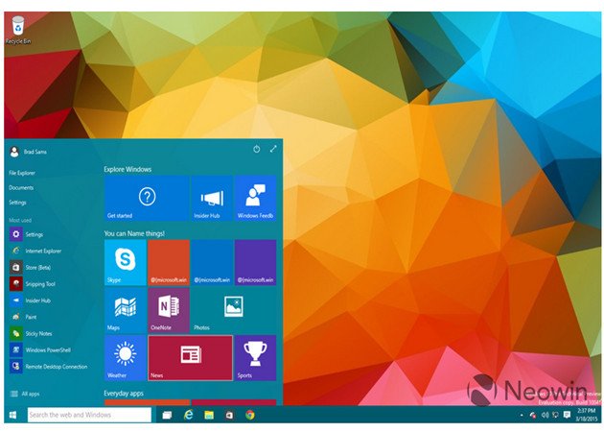Open Recycle Bin on the desktop
604x432 pixels.
tap(14, 31)
